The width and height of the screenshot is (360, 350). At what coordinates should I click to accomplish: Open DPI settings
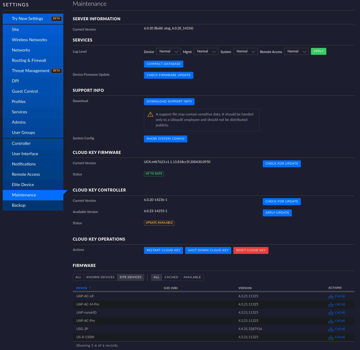click(x=33, y=81)
